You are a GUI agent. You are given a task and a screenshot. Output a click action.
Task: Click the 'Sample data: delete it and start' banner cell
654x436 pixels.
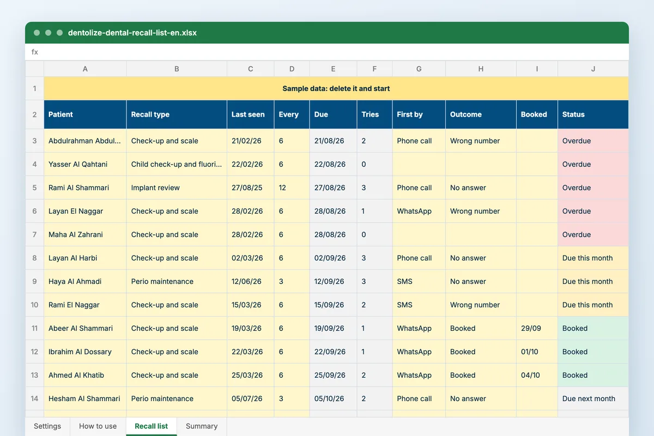tap(336, 88)
